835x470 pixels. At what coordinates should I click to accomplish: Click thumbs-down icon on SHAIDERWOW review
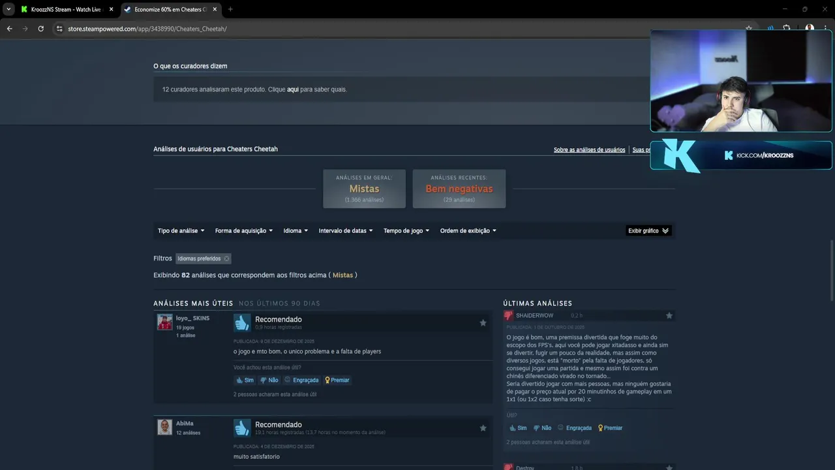509,315
